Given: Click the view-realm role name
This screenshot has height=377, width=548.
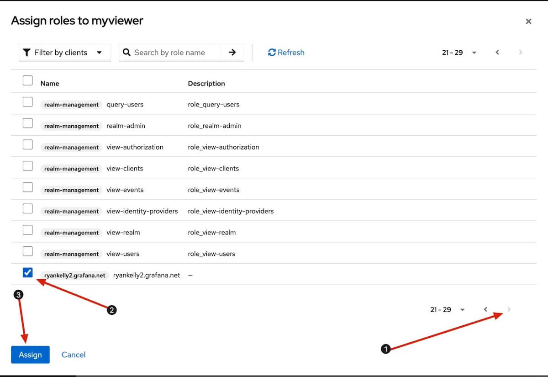Looking at the screenshot, I should (x=123, y=233).
